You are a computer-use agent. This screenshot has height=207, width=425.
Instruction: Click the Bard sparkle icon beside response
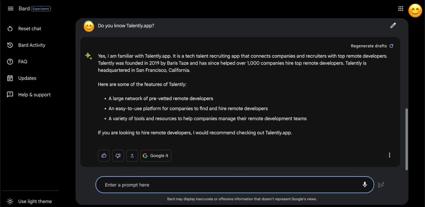[x=88, y=56]
